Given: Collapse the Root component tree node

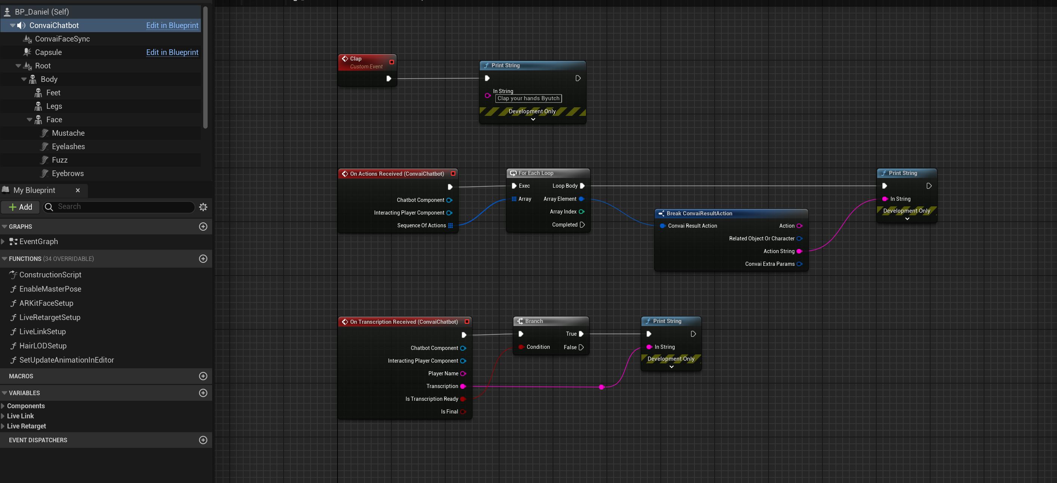Looking at the screenshot, I should [x=18, y=65].
